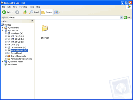Open the Back history dropdown arrow
The height and width of the screenshot is (100, 133).
(13, 12)
